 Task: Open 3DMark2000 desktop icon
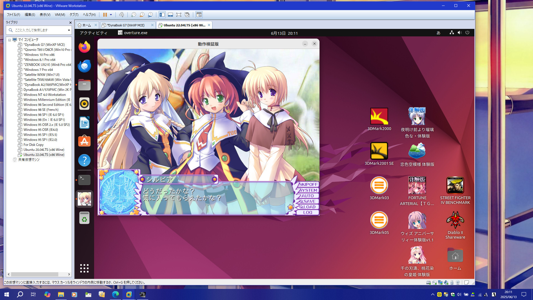(x=379, y=119)
